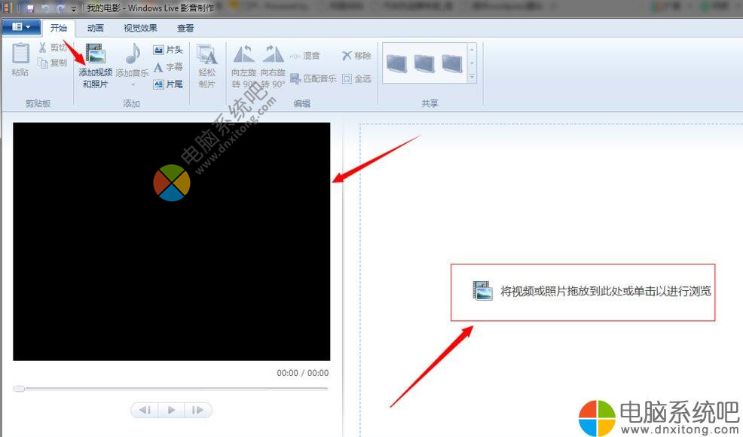Click Add music (添加音乐) note icon
This screenshot has height=437, width=743.
[x=133, y=54]
